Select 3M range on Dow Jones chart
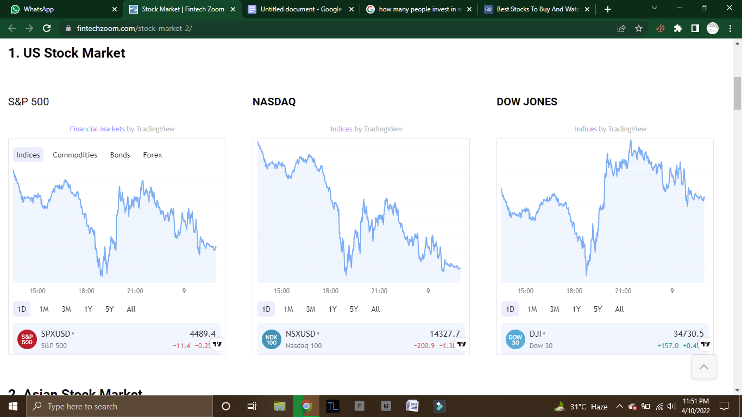 pos(555,309)
